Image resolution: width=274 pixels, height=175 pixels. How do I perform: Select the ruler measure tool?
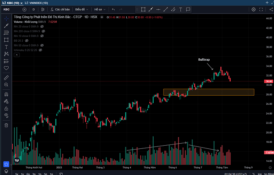[x=6, y=77]
